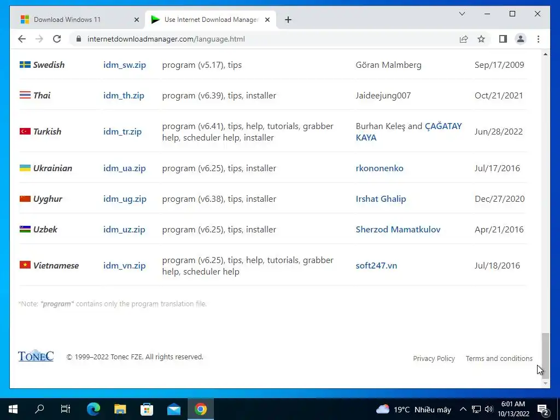This screenshot has height=420, width=560.
Task: Open Terms and conditions link
Action: tap(499, 359)
